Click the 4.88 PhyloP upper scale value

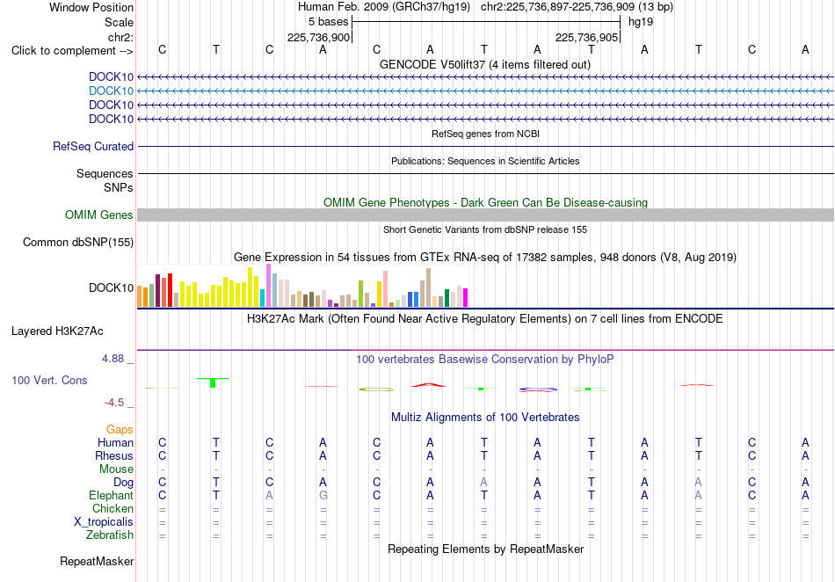click(113, 359)
